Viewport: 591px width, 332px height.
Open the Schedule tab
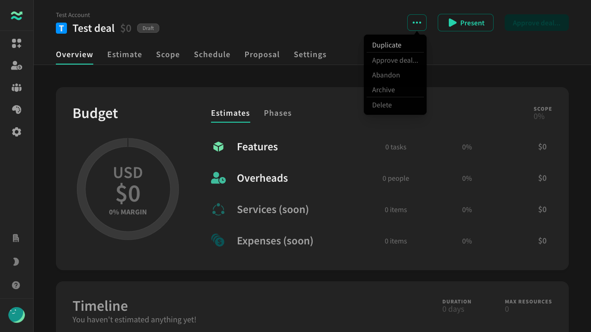[212, 54]
